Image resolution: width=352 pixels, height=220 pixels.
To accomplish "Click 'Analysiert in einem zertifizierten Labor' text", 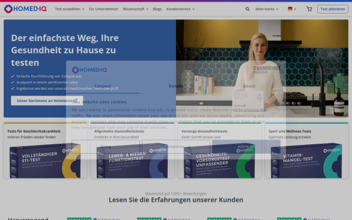I will [47, 82].
